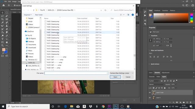This screenshot has width=195, height=109.
Task: Open the Edit menu
Action: point(9,2)
